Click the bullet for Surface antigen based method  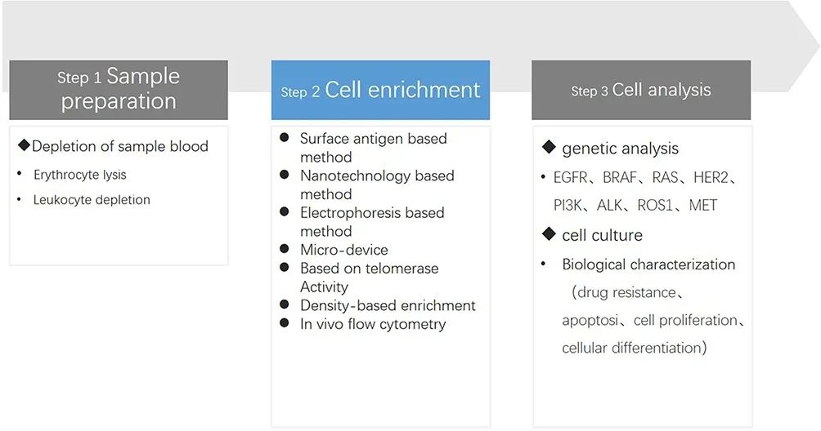[x=285, y=137]
